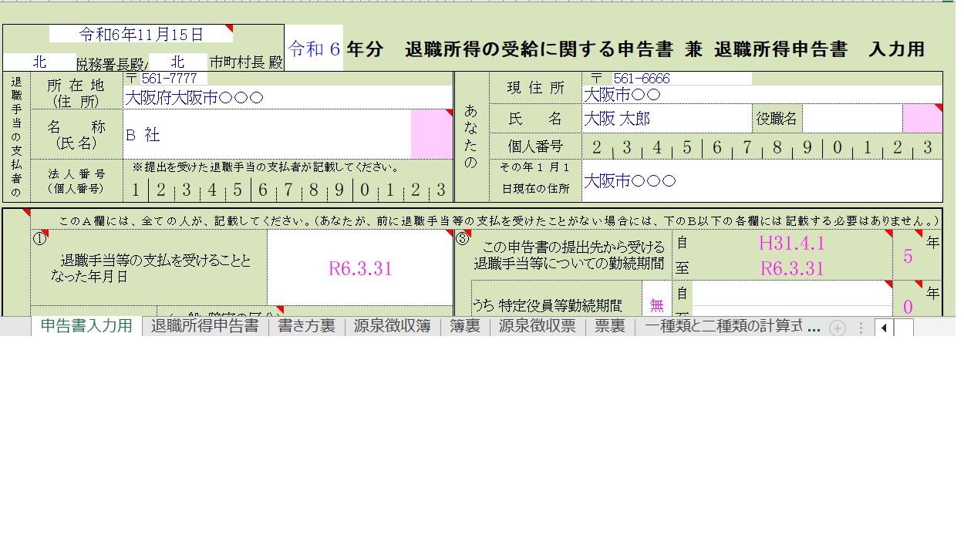Viewport: 964px width, 555px height.
Task: Open the sheet options vertical dots icon
Action: point(860,327)
